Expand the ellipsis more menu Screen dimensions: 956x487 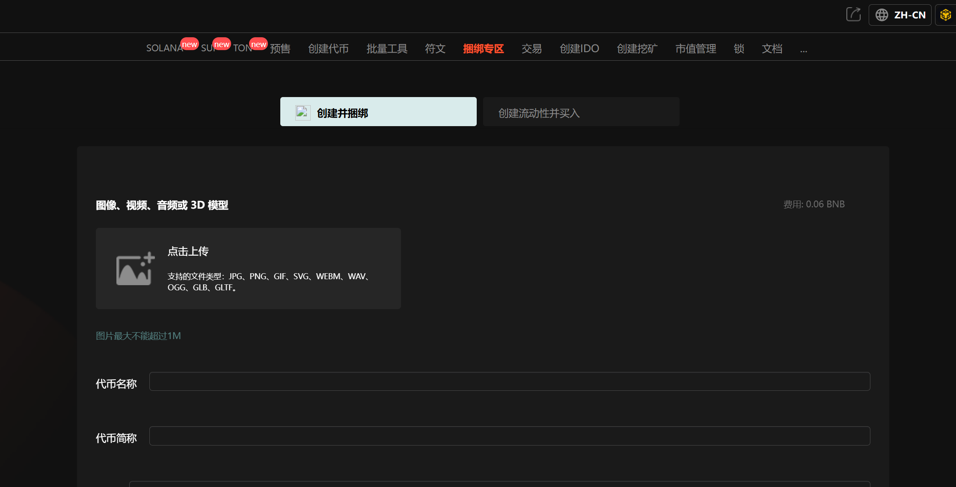point(804,49)
